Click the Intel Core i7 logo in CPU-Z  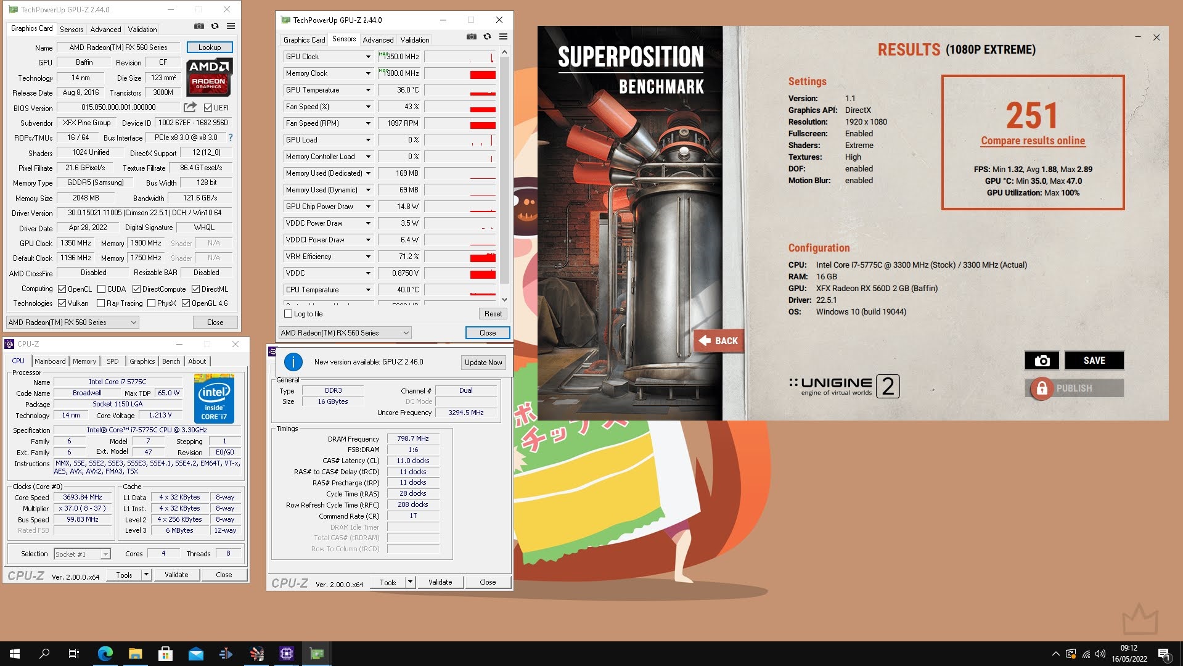215,398
